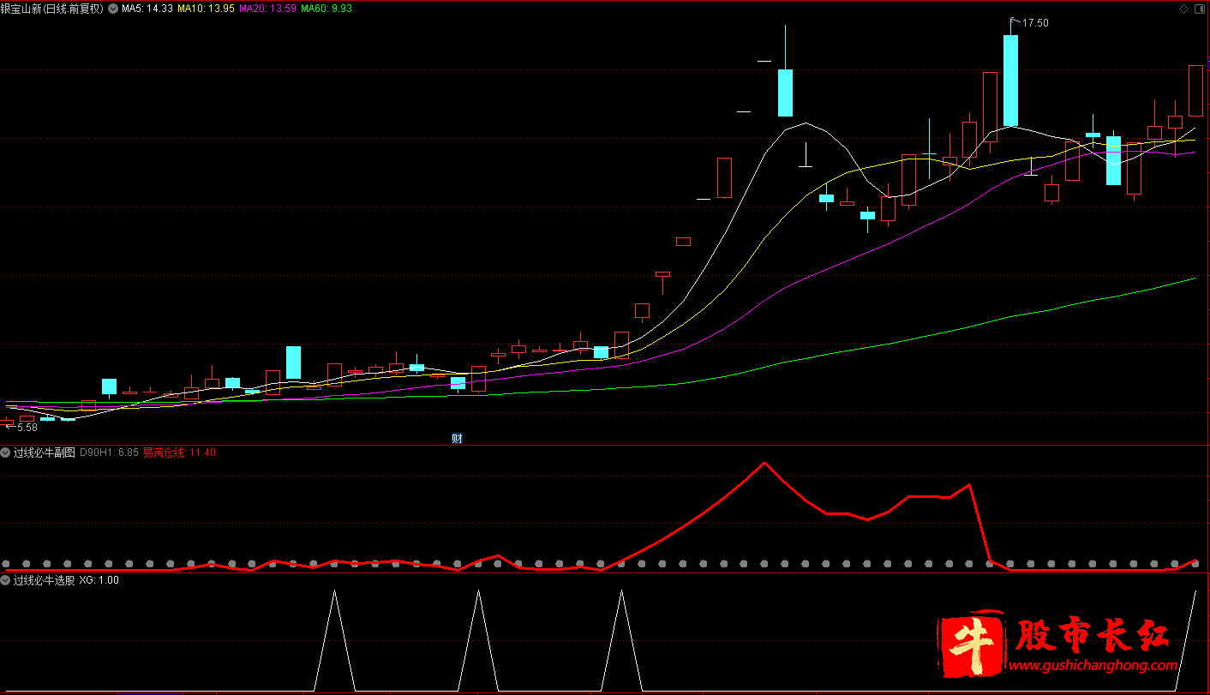This screenshot has width=1210, height=695.
Task: Click the MA20: 13.59 value
Action: coord(267,8)
